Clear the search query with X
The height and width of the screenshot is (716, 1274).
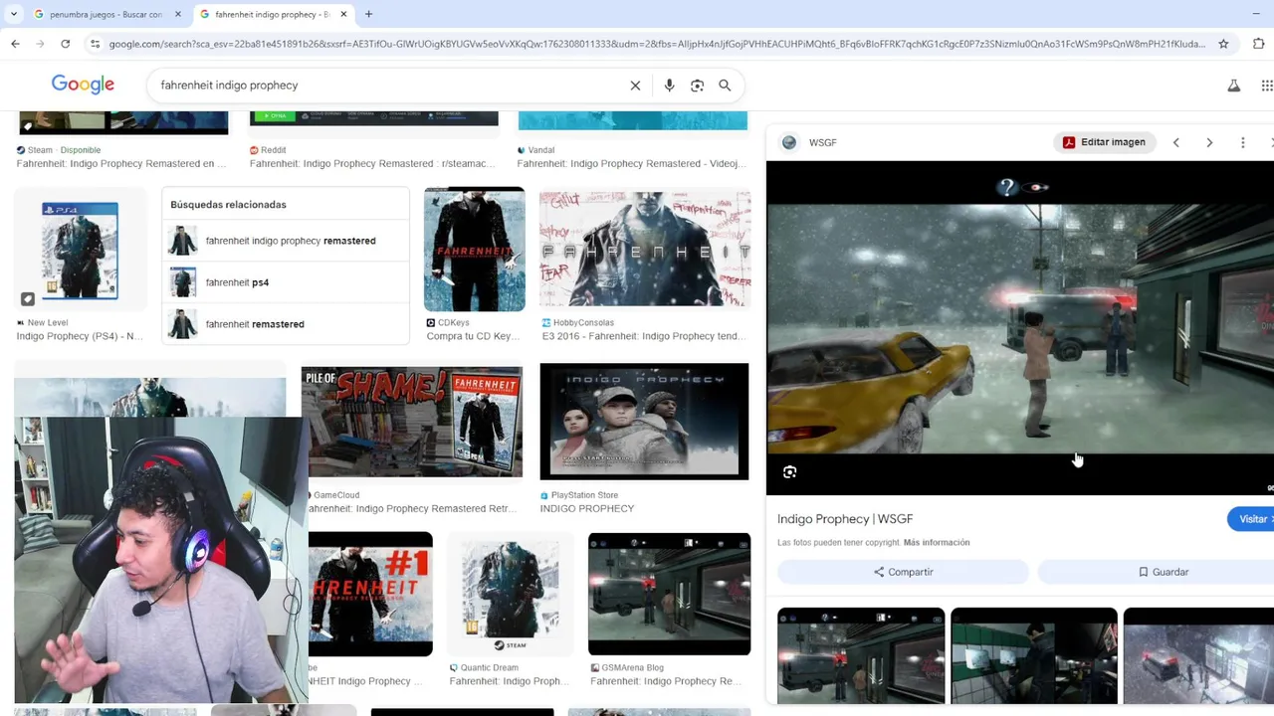coord(635,86)
